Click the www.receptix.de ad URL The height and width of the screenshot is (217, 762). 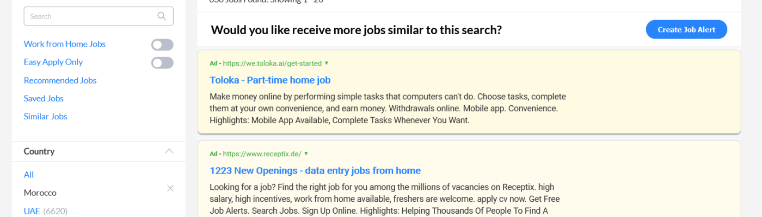(x=262, y=154)
